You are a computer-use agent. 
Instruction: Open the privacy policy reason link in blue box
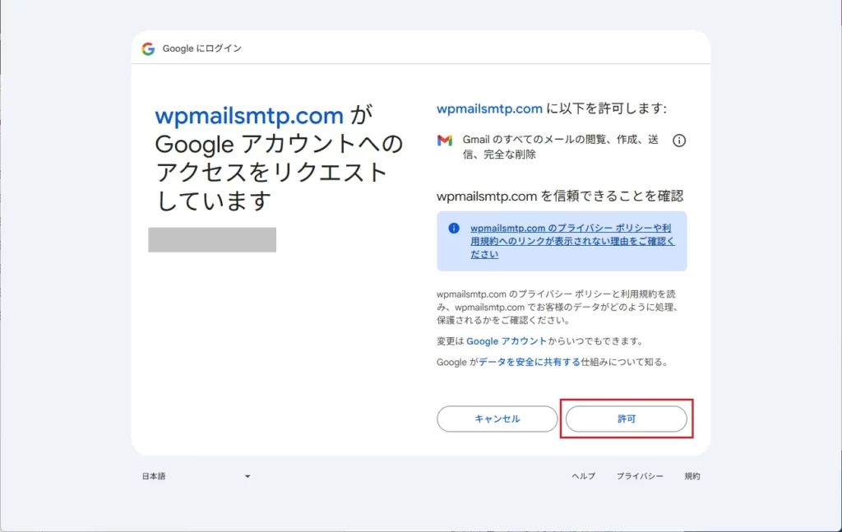pyautogui.click(x=572, y=241)
